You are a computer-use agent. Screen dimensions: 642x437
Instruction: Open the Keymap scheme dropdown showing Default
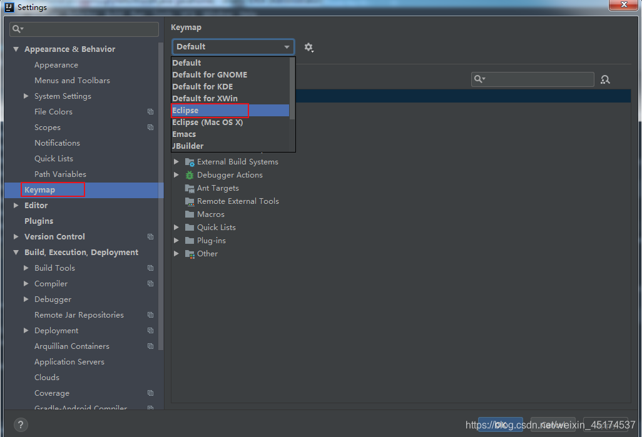pyautogui.click(x=233, y=47)
